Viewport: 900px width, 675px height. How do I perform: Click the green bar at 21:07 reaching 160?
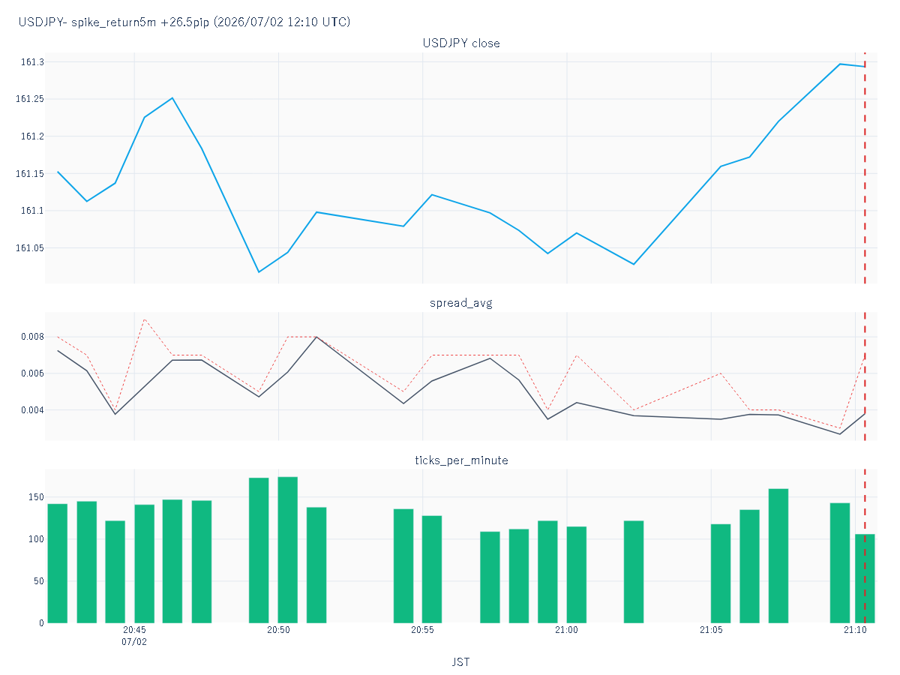(778, 556)
